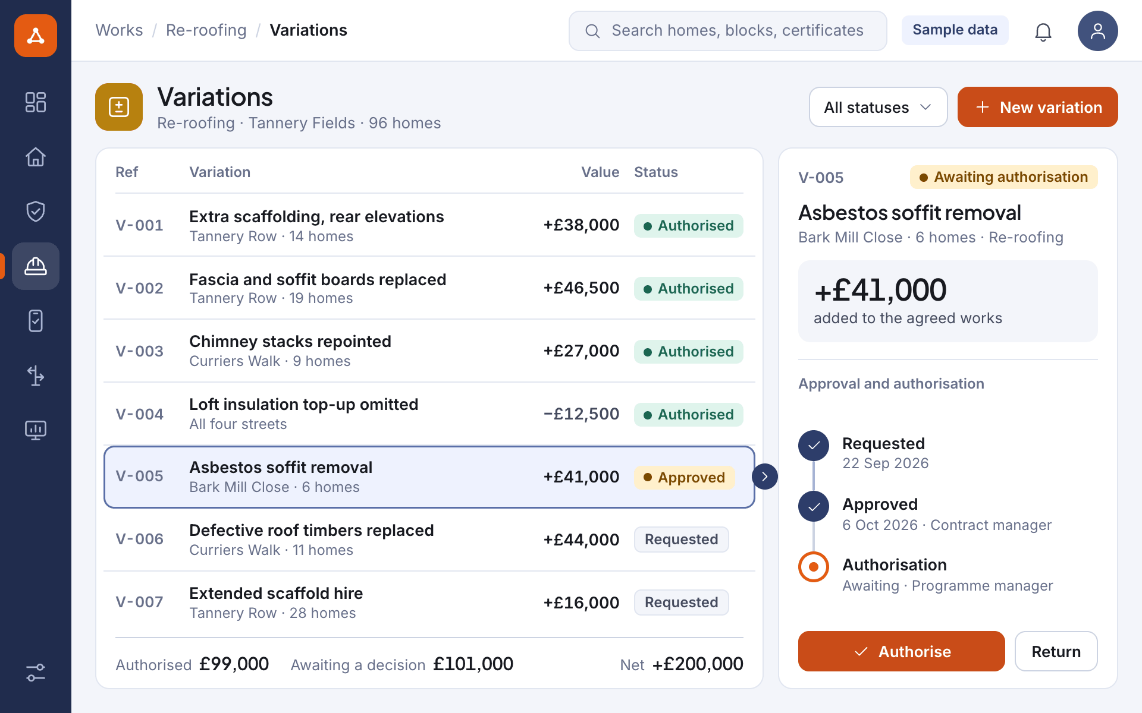
Task: Click the Requested status badge of V-006
Action: tap(682, 540)
